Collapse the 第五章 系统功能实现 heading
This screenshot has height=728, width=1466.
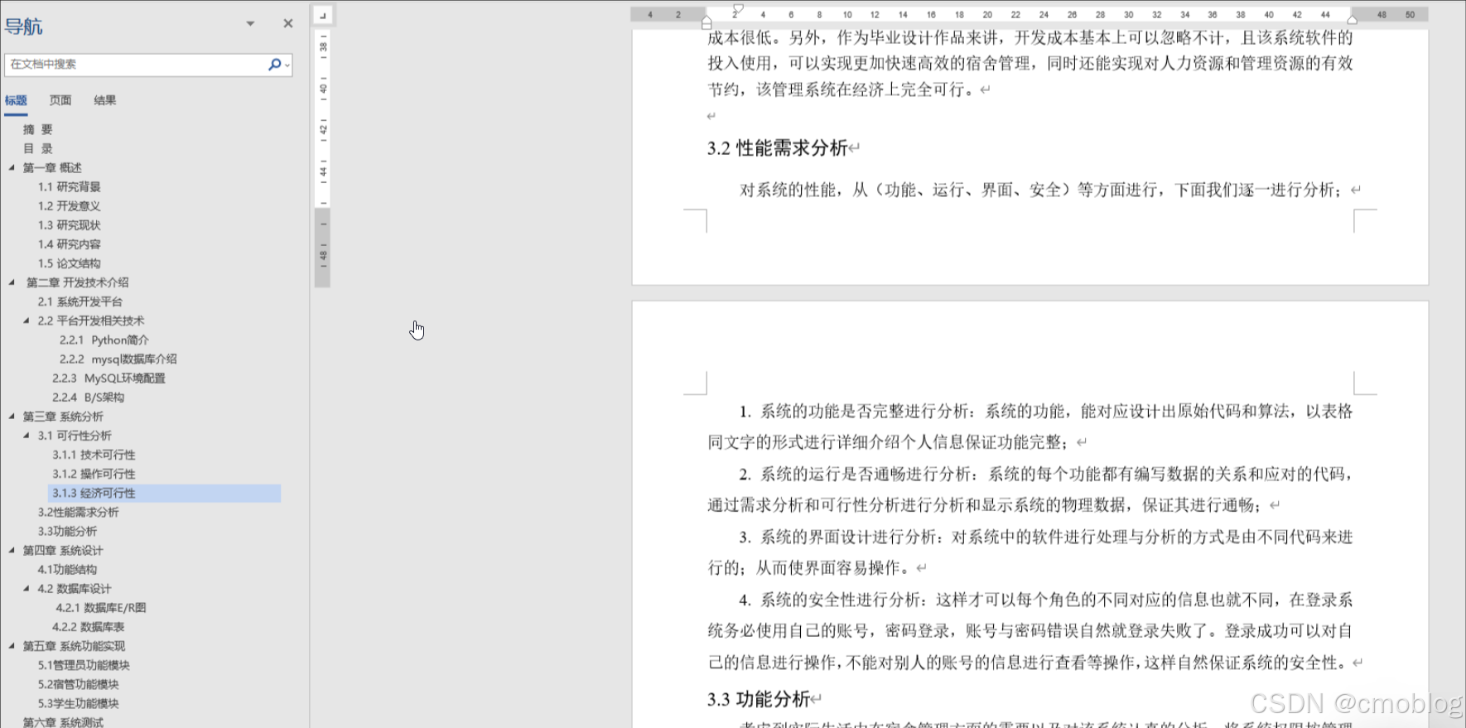(x=12, y=646)
